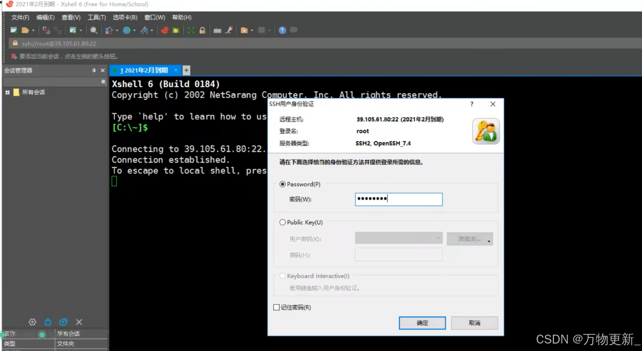
Task: Click the address bar padlock icon
Action: coord(15,43)
